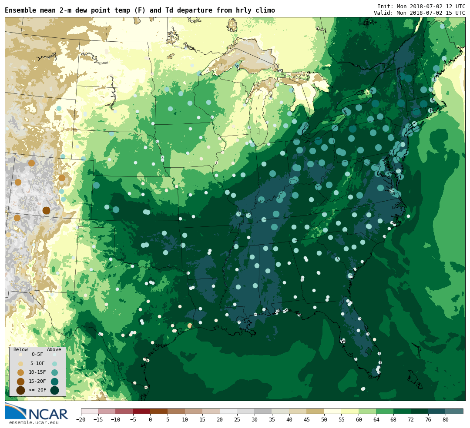Click the Below 0-5F cream legend circle
470x428 pixels.
point(21,355)
